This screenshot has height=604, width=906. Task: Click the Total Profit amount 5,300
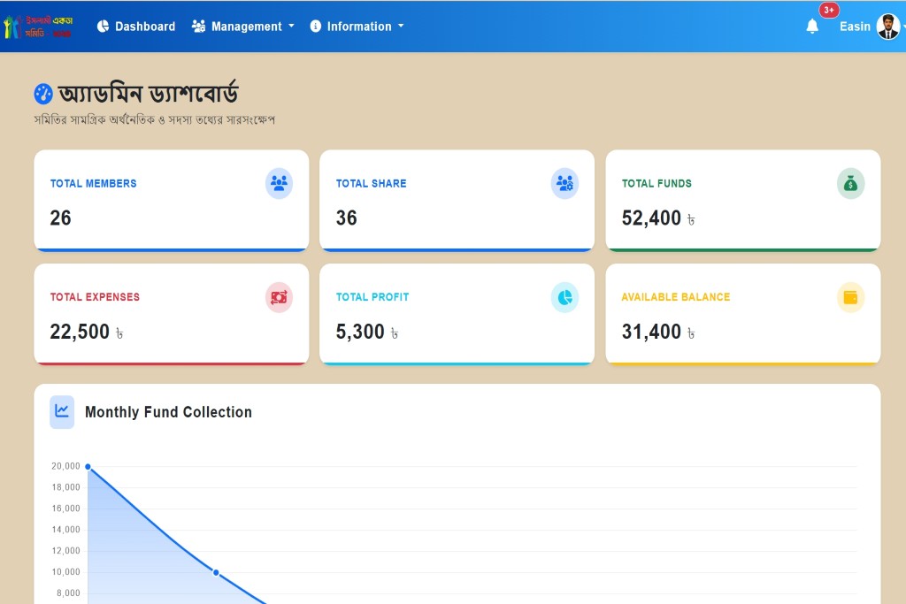[x=360, y=332]
